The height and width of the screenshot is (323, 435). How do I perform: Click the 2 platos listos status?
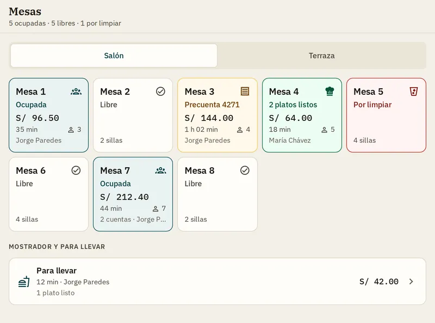[x=293, y=105]
